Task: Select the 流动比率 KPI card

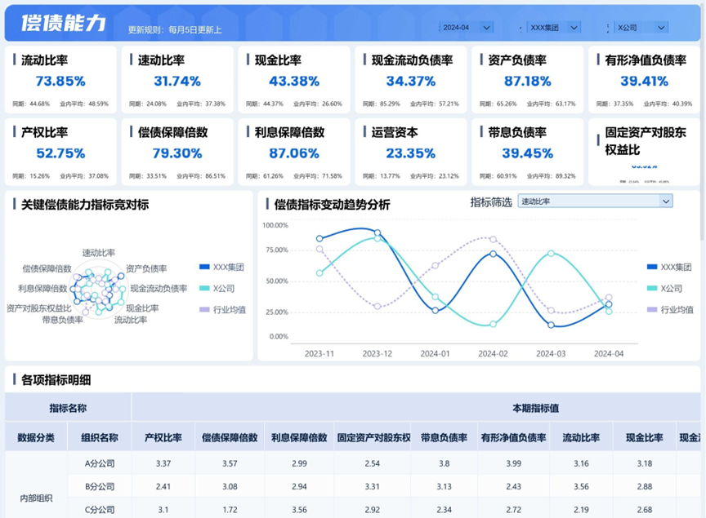Action: [61, 77]
